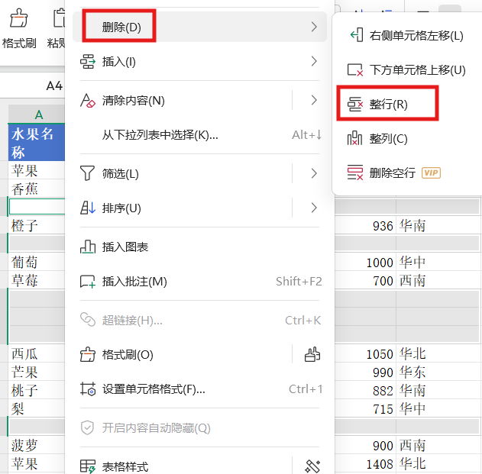This screenshot has height=474, width=482.
Task: Click the 表格样式 table icon
Action: (x=88, y=466)
